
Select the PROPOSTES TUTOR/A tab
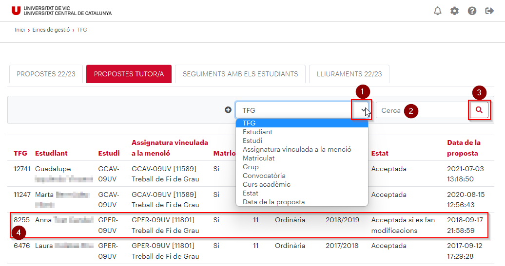coord(129,74)
